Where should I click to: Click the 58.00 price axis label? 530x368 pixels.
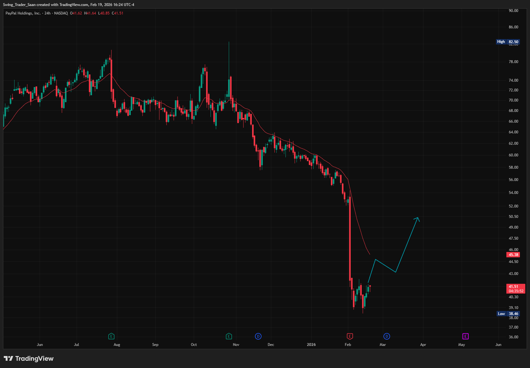click(513, 167)
